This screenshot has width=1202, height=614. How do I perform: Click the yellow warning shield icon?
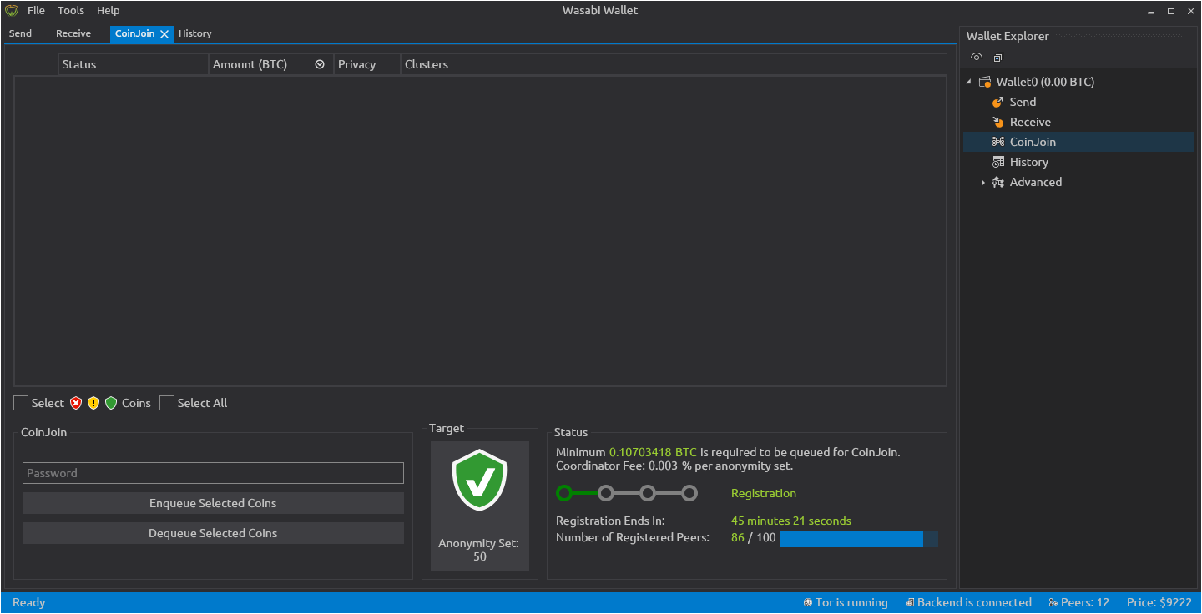[x=93, y=403]
